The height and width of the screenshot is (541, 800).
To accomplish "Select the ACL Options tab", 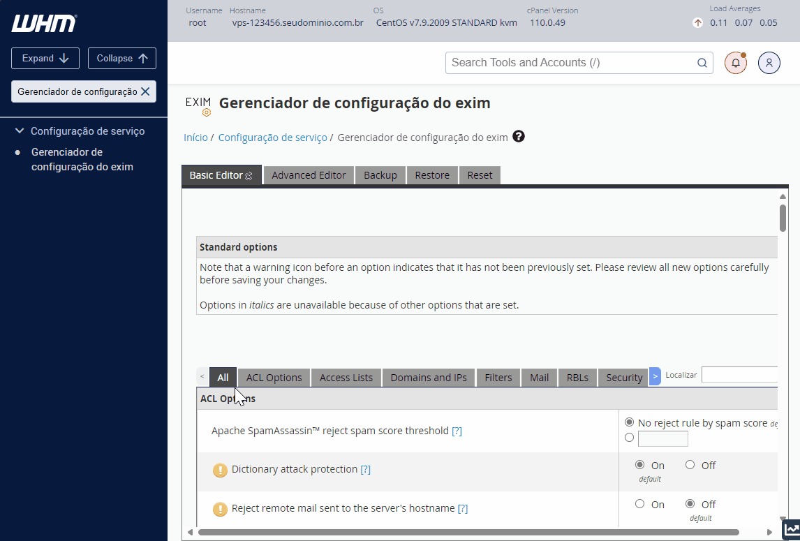I will click(274, 378).
